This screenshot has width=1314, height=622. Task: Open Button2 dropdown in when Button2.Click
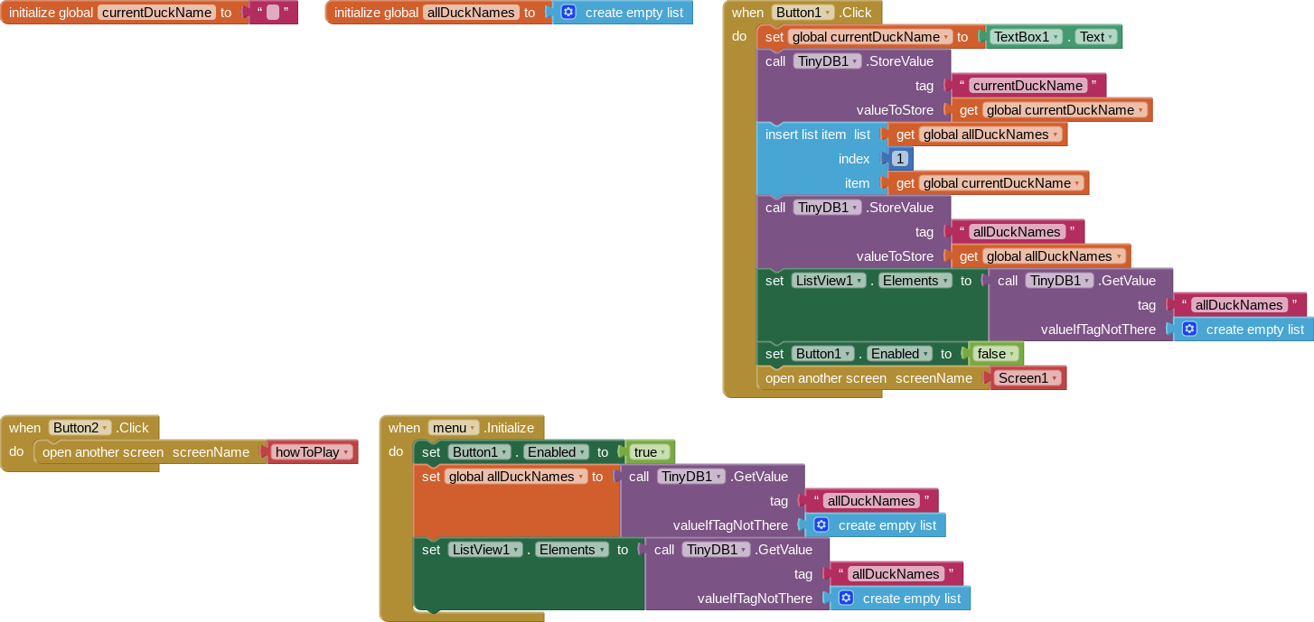80,428
